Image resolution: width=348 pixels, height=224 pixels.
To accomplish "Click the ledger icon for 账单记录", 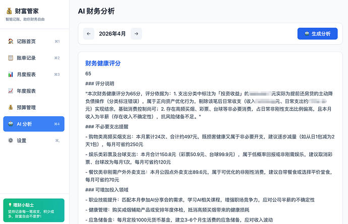I will click(11, 58).
